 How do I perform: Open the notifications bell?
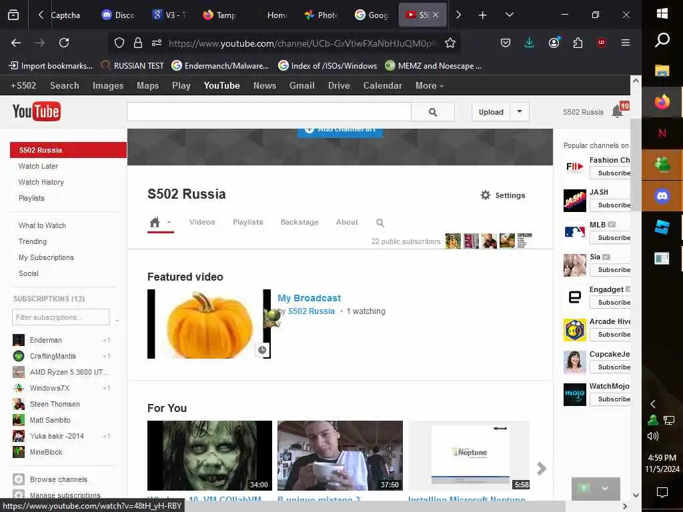(x=617, y=112)
